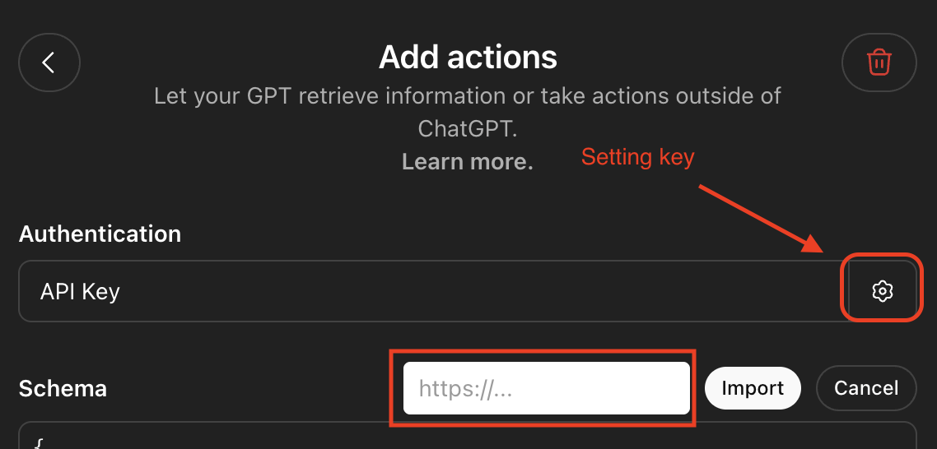Viewport: 937px width, 449px height.
Task: Click the Schema section label
Action: tap(63, 388)
